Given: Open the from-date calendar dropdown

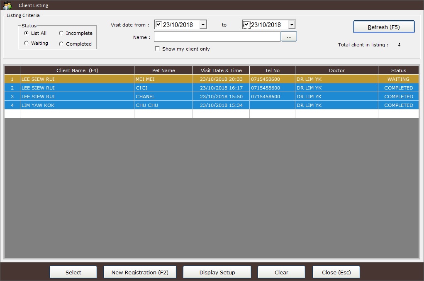Looking at the screenshot, I should [202, 25].
